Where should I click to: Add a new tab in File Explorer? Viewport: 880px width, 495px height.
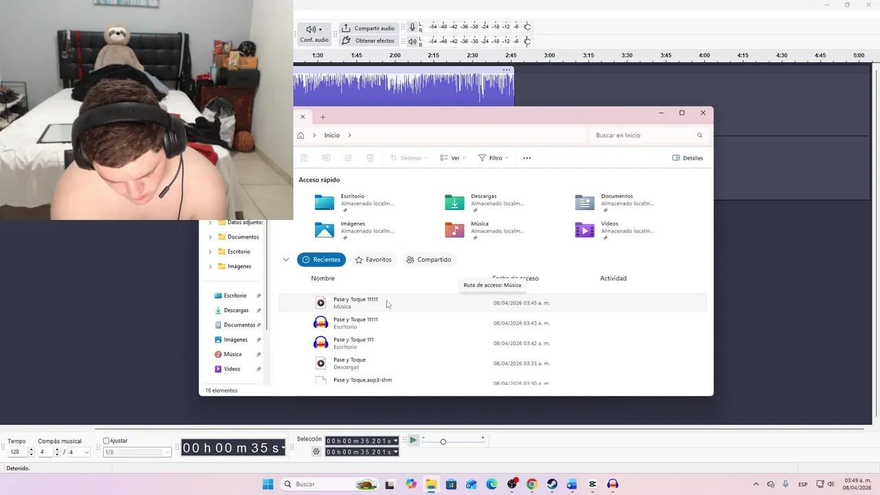[322, 117]
